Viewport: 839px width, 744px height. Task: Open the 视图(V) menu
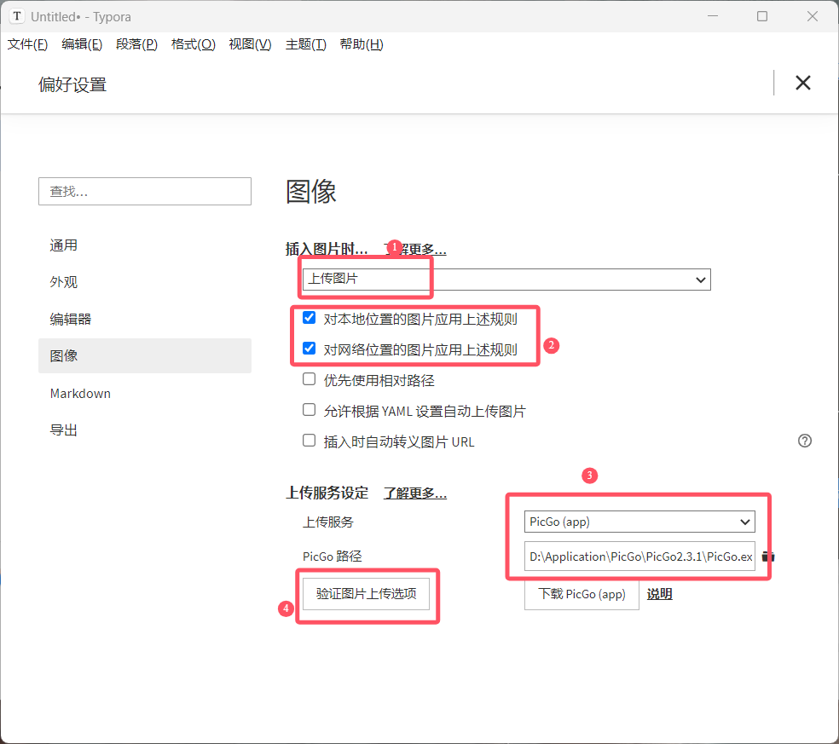coord(250,44)
